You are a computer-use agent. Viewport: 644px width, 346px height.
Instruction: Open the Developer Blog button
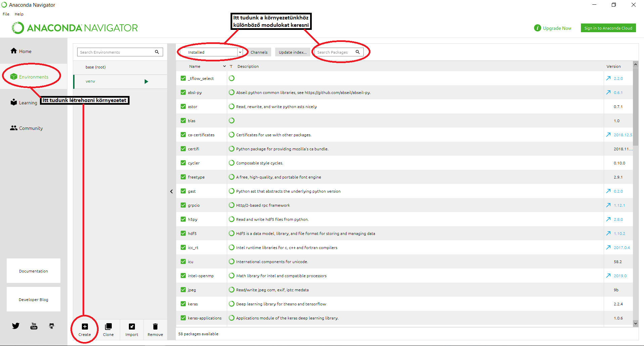pos(34,299)
